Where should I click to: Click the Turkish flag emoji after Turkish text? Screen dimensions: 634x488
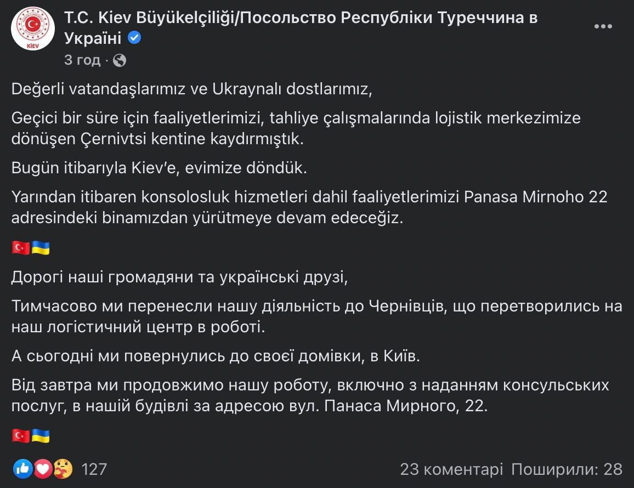click(x=21, y=247)
